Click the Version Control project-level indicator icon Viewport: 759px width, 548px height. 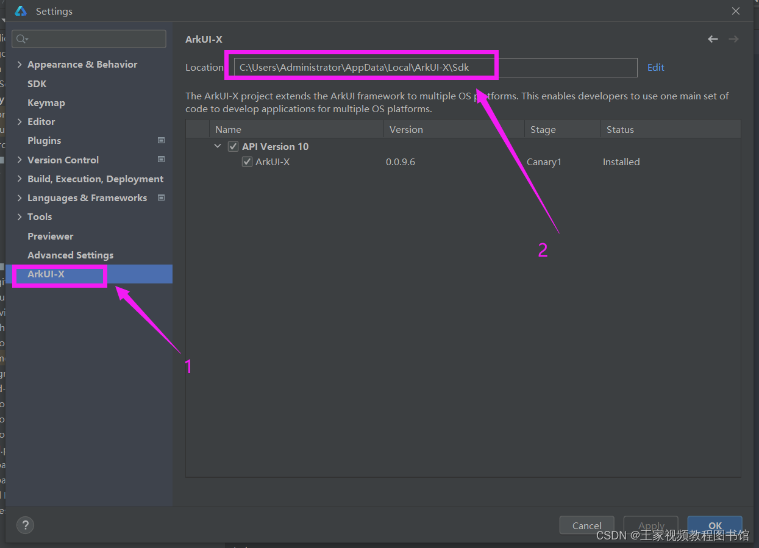click(162, 160)
